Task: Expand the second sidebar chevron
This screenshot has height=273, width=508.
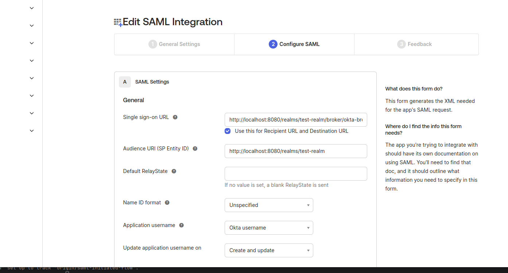Action: 31,25
